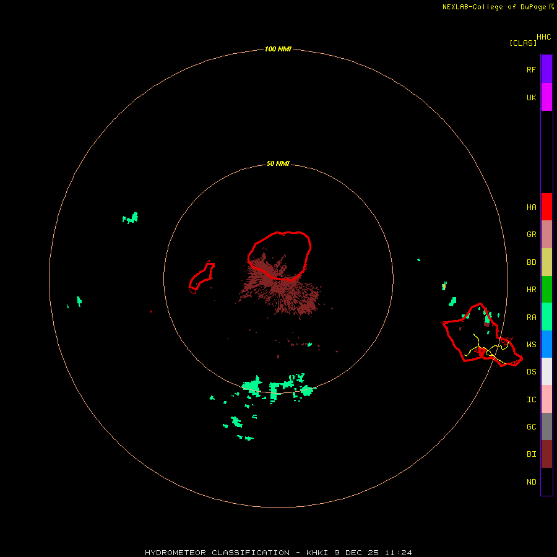Click the round island red outline near center
557x557 pixels.
280,256
